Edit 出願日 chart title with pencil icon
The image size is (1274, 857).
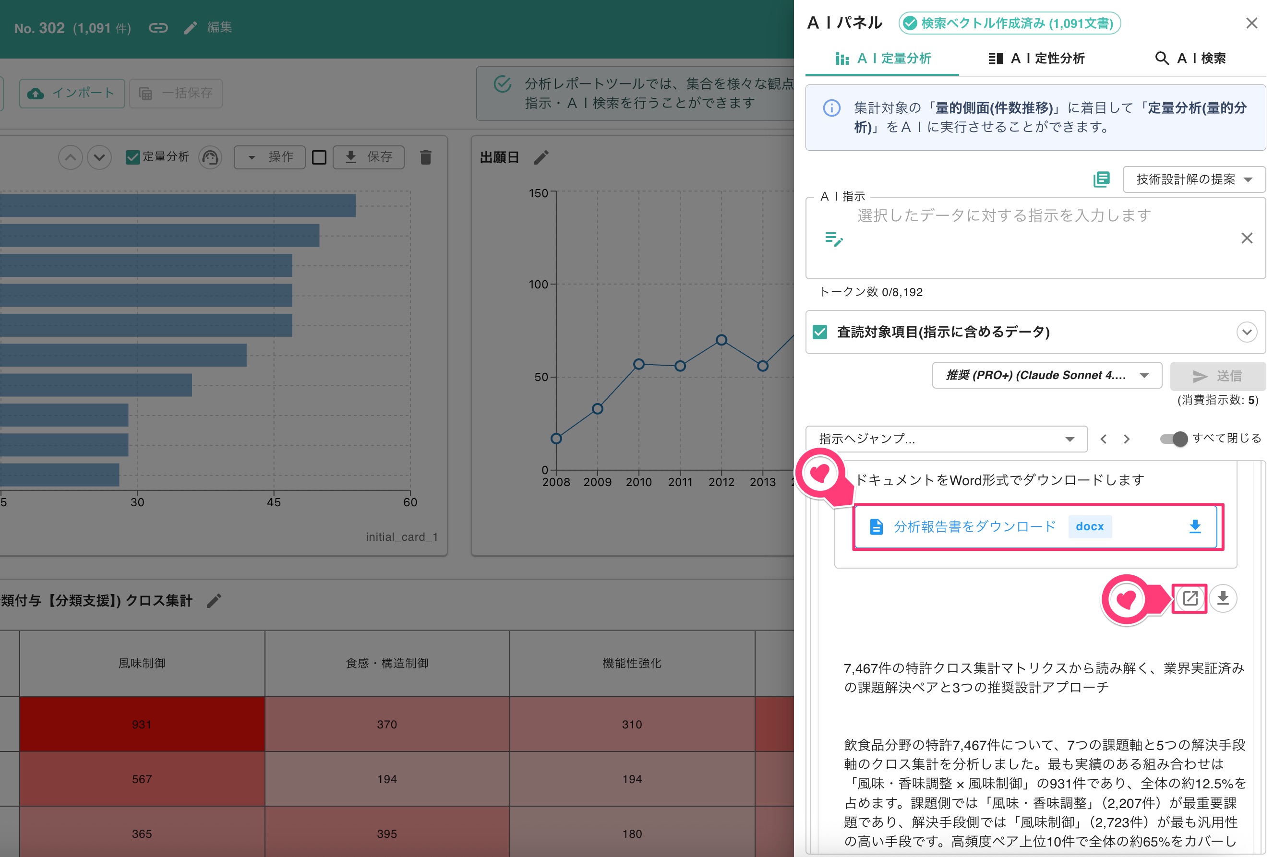click(541, 157)
